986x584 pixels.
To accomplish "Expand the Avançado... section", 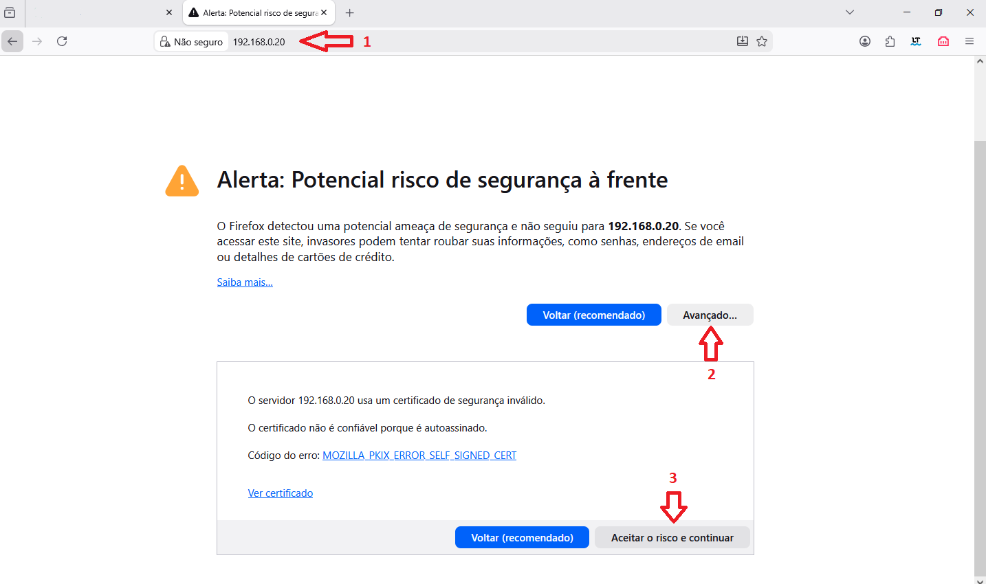I will click(710, 315).
